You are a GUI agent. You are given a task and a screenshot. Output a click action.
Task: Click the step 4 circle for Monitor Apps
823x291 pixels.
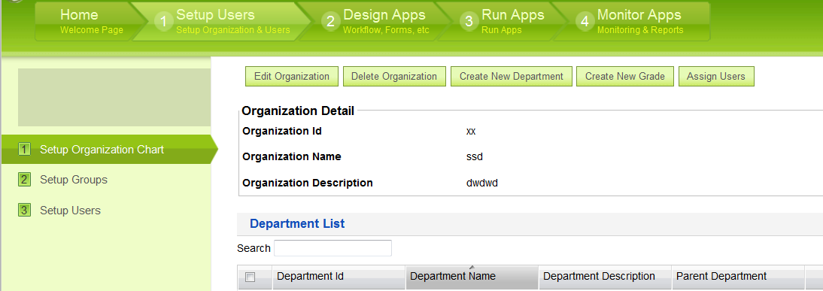point(585,22)
